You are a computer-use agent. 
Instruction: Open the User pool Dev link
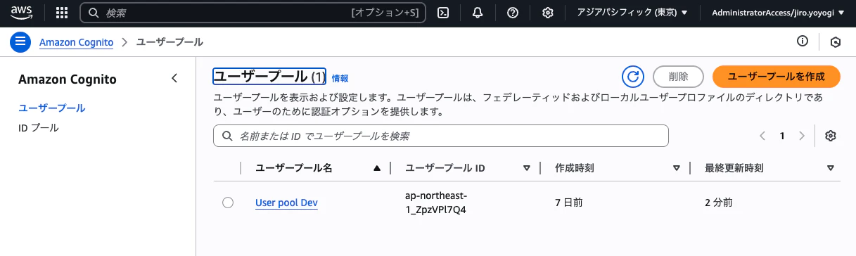286,203
